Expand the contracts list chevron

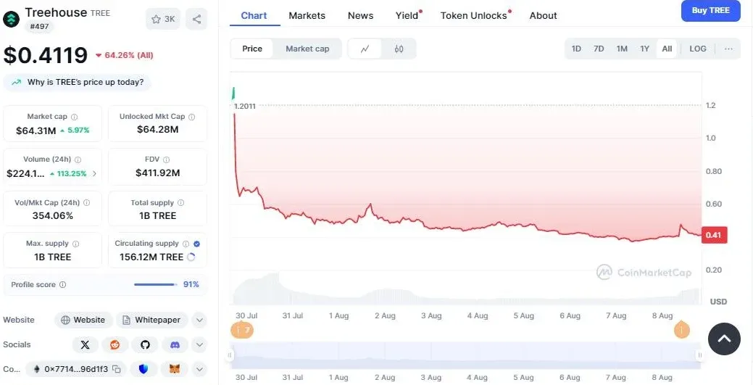coord(199,369)
